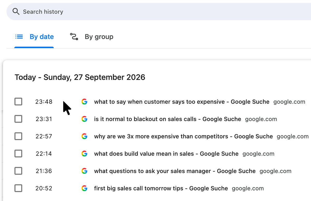Click google.com domain on the 21:36 row
Screen dimensions: 311x201
(x=275, y=171)
